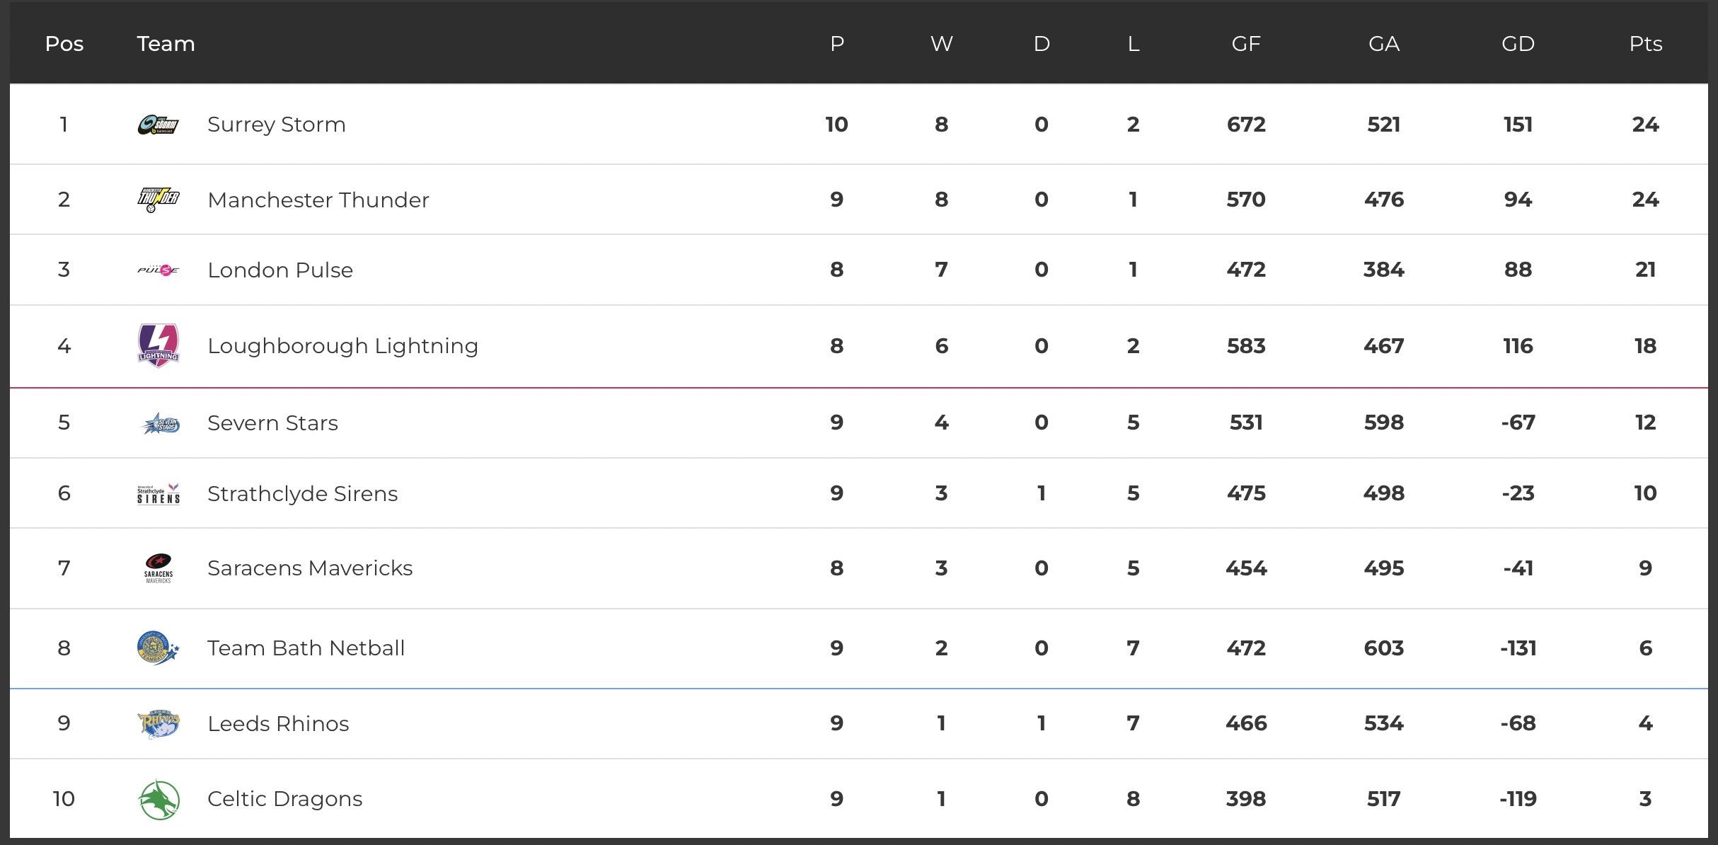
Task: Open the Loughborough Lightning team name link
Action: (342, 345)
